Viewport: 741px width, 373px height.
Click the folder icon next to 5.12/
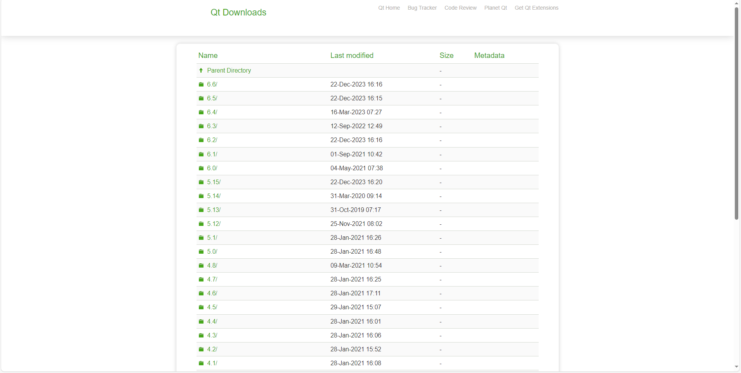coord(201,224)
